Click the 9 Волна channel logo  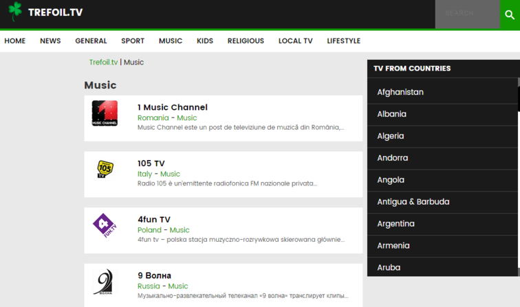coord(105,282)
